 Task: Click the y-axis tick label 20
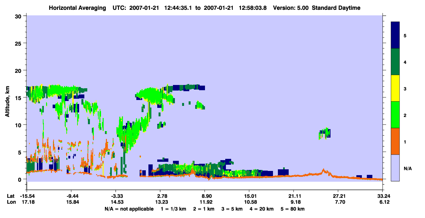[19, 70]
